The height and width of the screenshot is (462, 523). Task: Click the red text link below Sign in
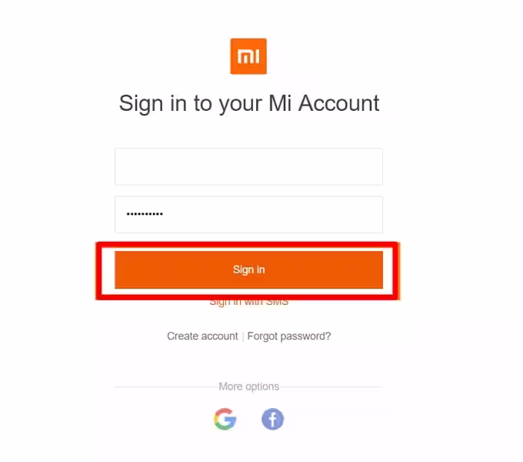(249, 303)
